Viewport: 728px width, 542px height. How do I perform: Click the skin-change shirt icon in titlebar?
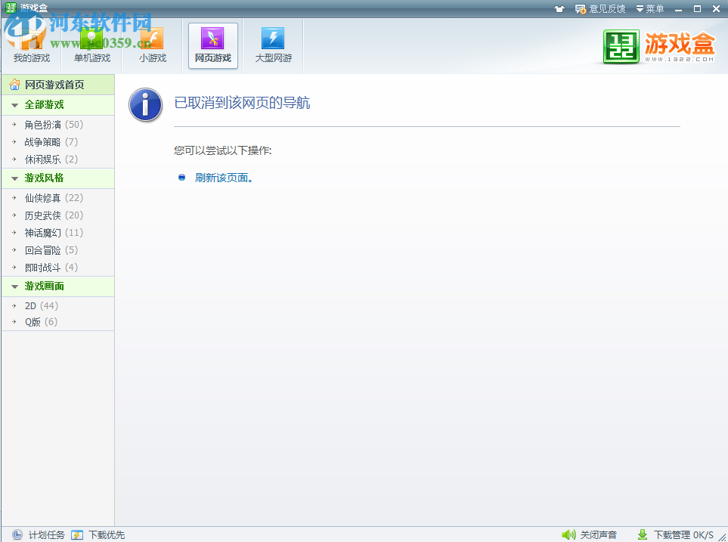pyautogui.click(x=558, y=8)
